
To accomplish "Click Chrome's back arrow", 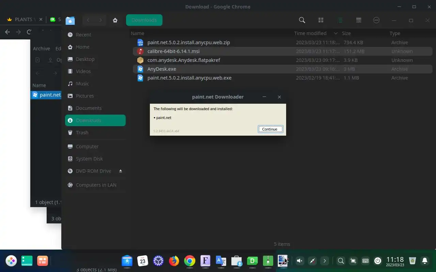I will (x=7, y=32).
